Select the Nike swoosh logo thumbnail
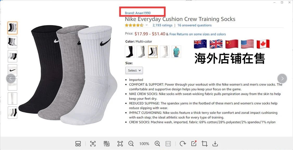The height and width of the screenshot is (150, 293). pyautogui.click(x=13, y=70)
